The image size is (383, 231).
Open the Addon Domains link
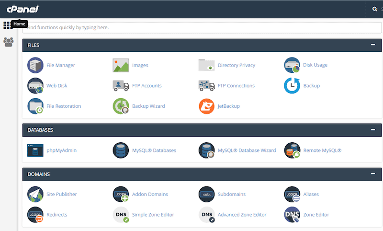point(150,194)
